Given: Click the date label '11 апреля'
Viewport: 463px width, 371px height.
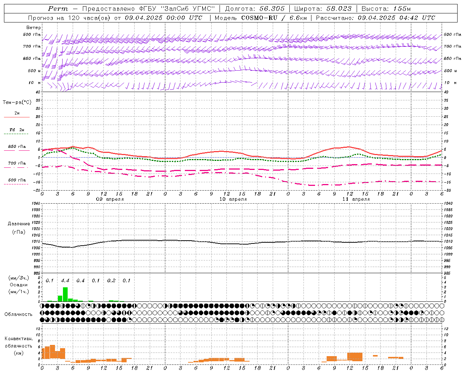Looking at the screenshot, I should click(356, 199).
